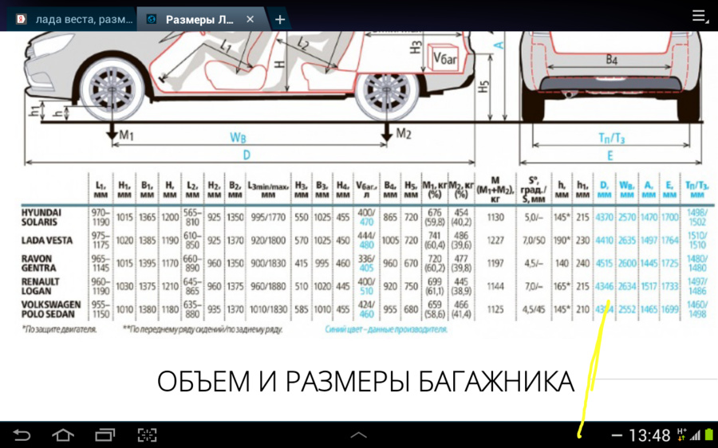The width and height of the screenshot is (718, 448).
Task: Click the width value 1699
Action: (669, 309)
